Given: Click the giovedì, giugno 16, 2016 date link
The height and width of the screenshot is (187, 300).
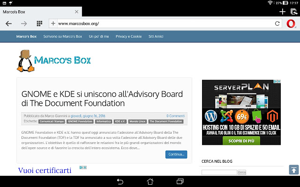Looking at the screenshot, I should click(x=88, y=116).
